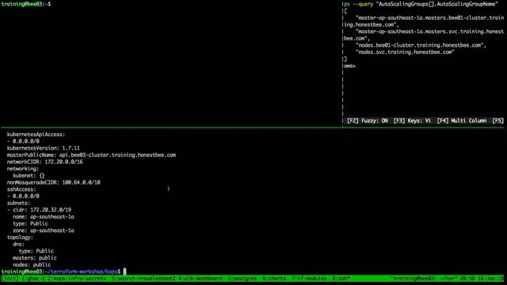Screen dimensions: 507x285
Task: Click the topology: key
Action: click(20, 237)
